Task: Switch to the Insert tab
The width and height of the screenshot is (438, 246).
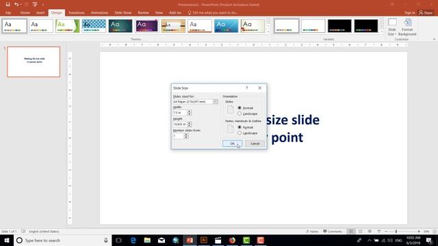Action: click(40, 13)
